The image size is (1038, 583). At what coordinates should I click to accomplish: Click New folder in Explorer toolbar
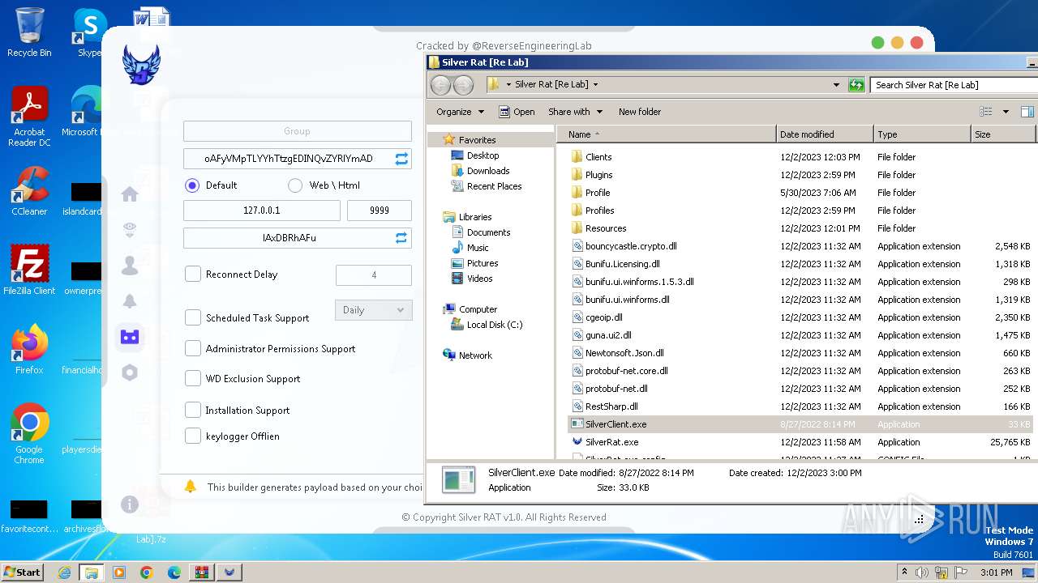click(640, 112)
